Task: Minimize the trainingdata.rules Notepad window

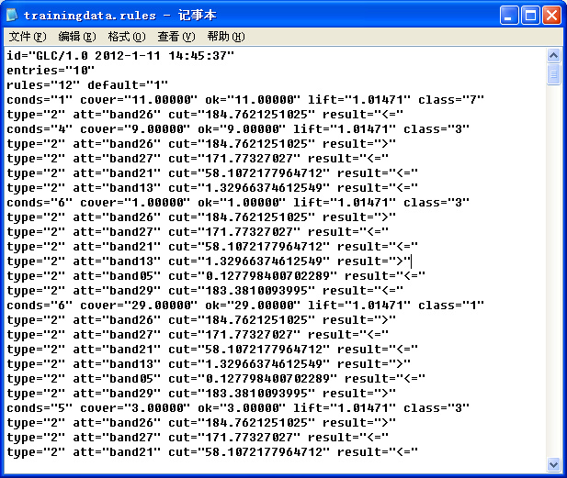Action: (x=509, y=16)
